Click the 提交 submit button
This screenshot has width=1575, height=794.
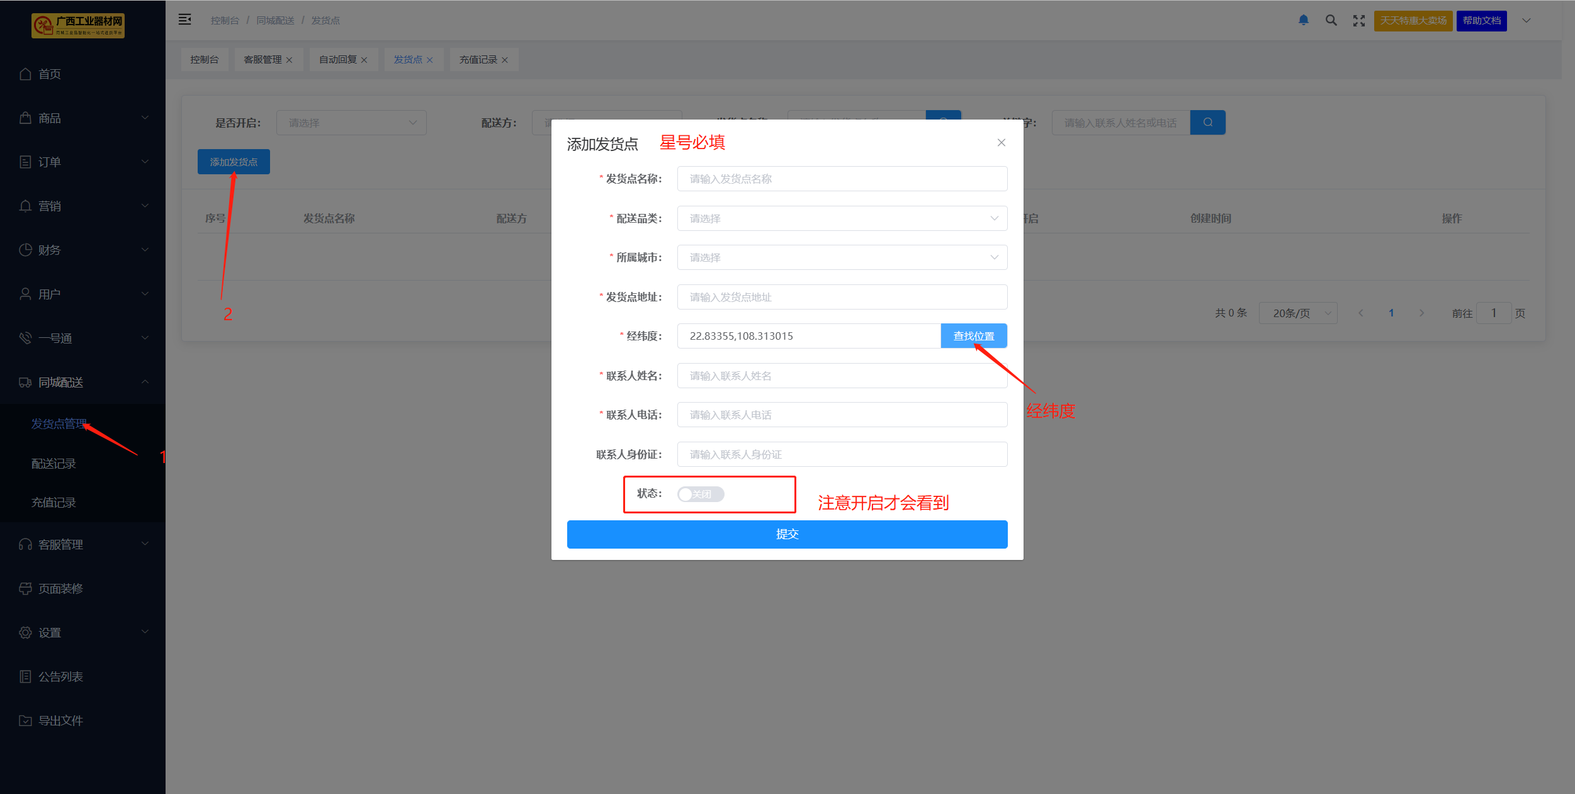tap(787, 534)
